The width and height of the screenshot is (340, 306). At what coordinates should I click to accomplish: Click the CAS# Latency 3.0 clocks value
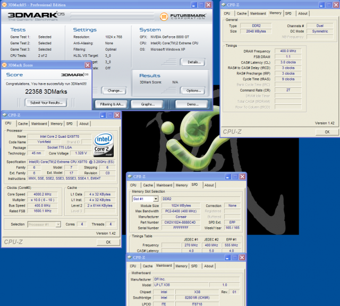288,62
